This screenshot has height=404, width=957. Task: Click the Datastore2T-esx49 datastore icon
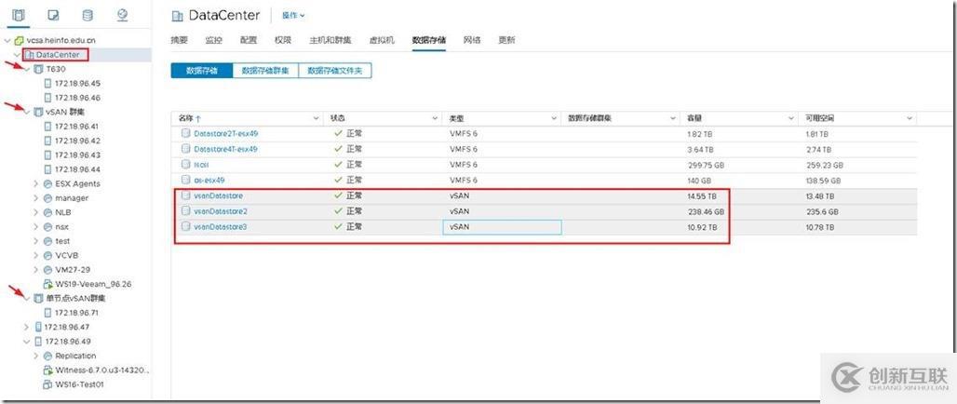185,133
